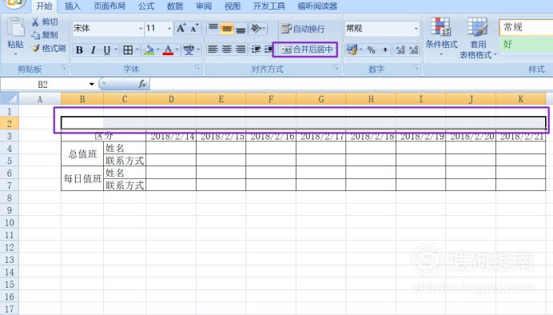Switch to the 插入 ribbon tab
This screenshot has height=315, width=553.
72,6
